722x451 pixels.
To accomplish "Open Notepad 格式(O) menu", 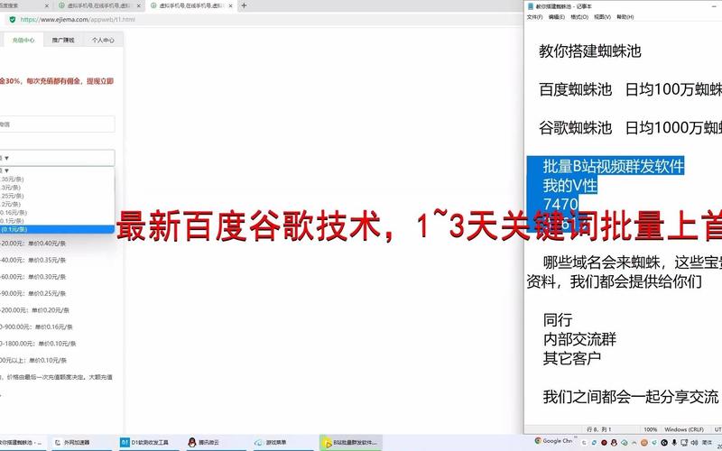I will [579, 17].
